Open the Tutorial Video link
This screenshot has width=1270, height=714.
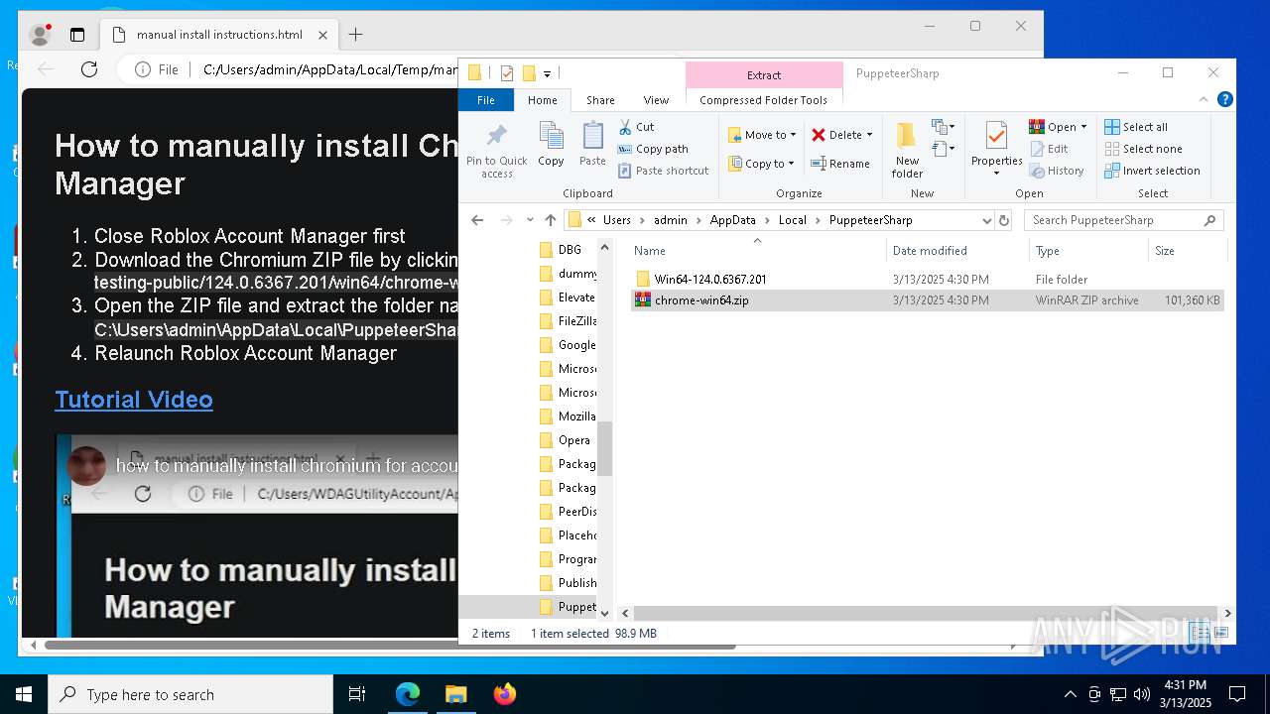coord(134,399)
